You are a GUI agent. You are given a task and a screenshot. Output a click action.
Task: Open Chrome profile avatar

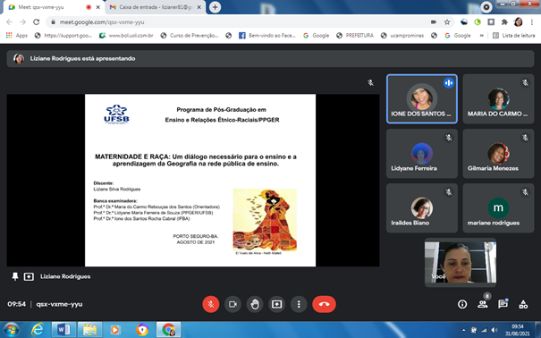(518, 22)
